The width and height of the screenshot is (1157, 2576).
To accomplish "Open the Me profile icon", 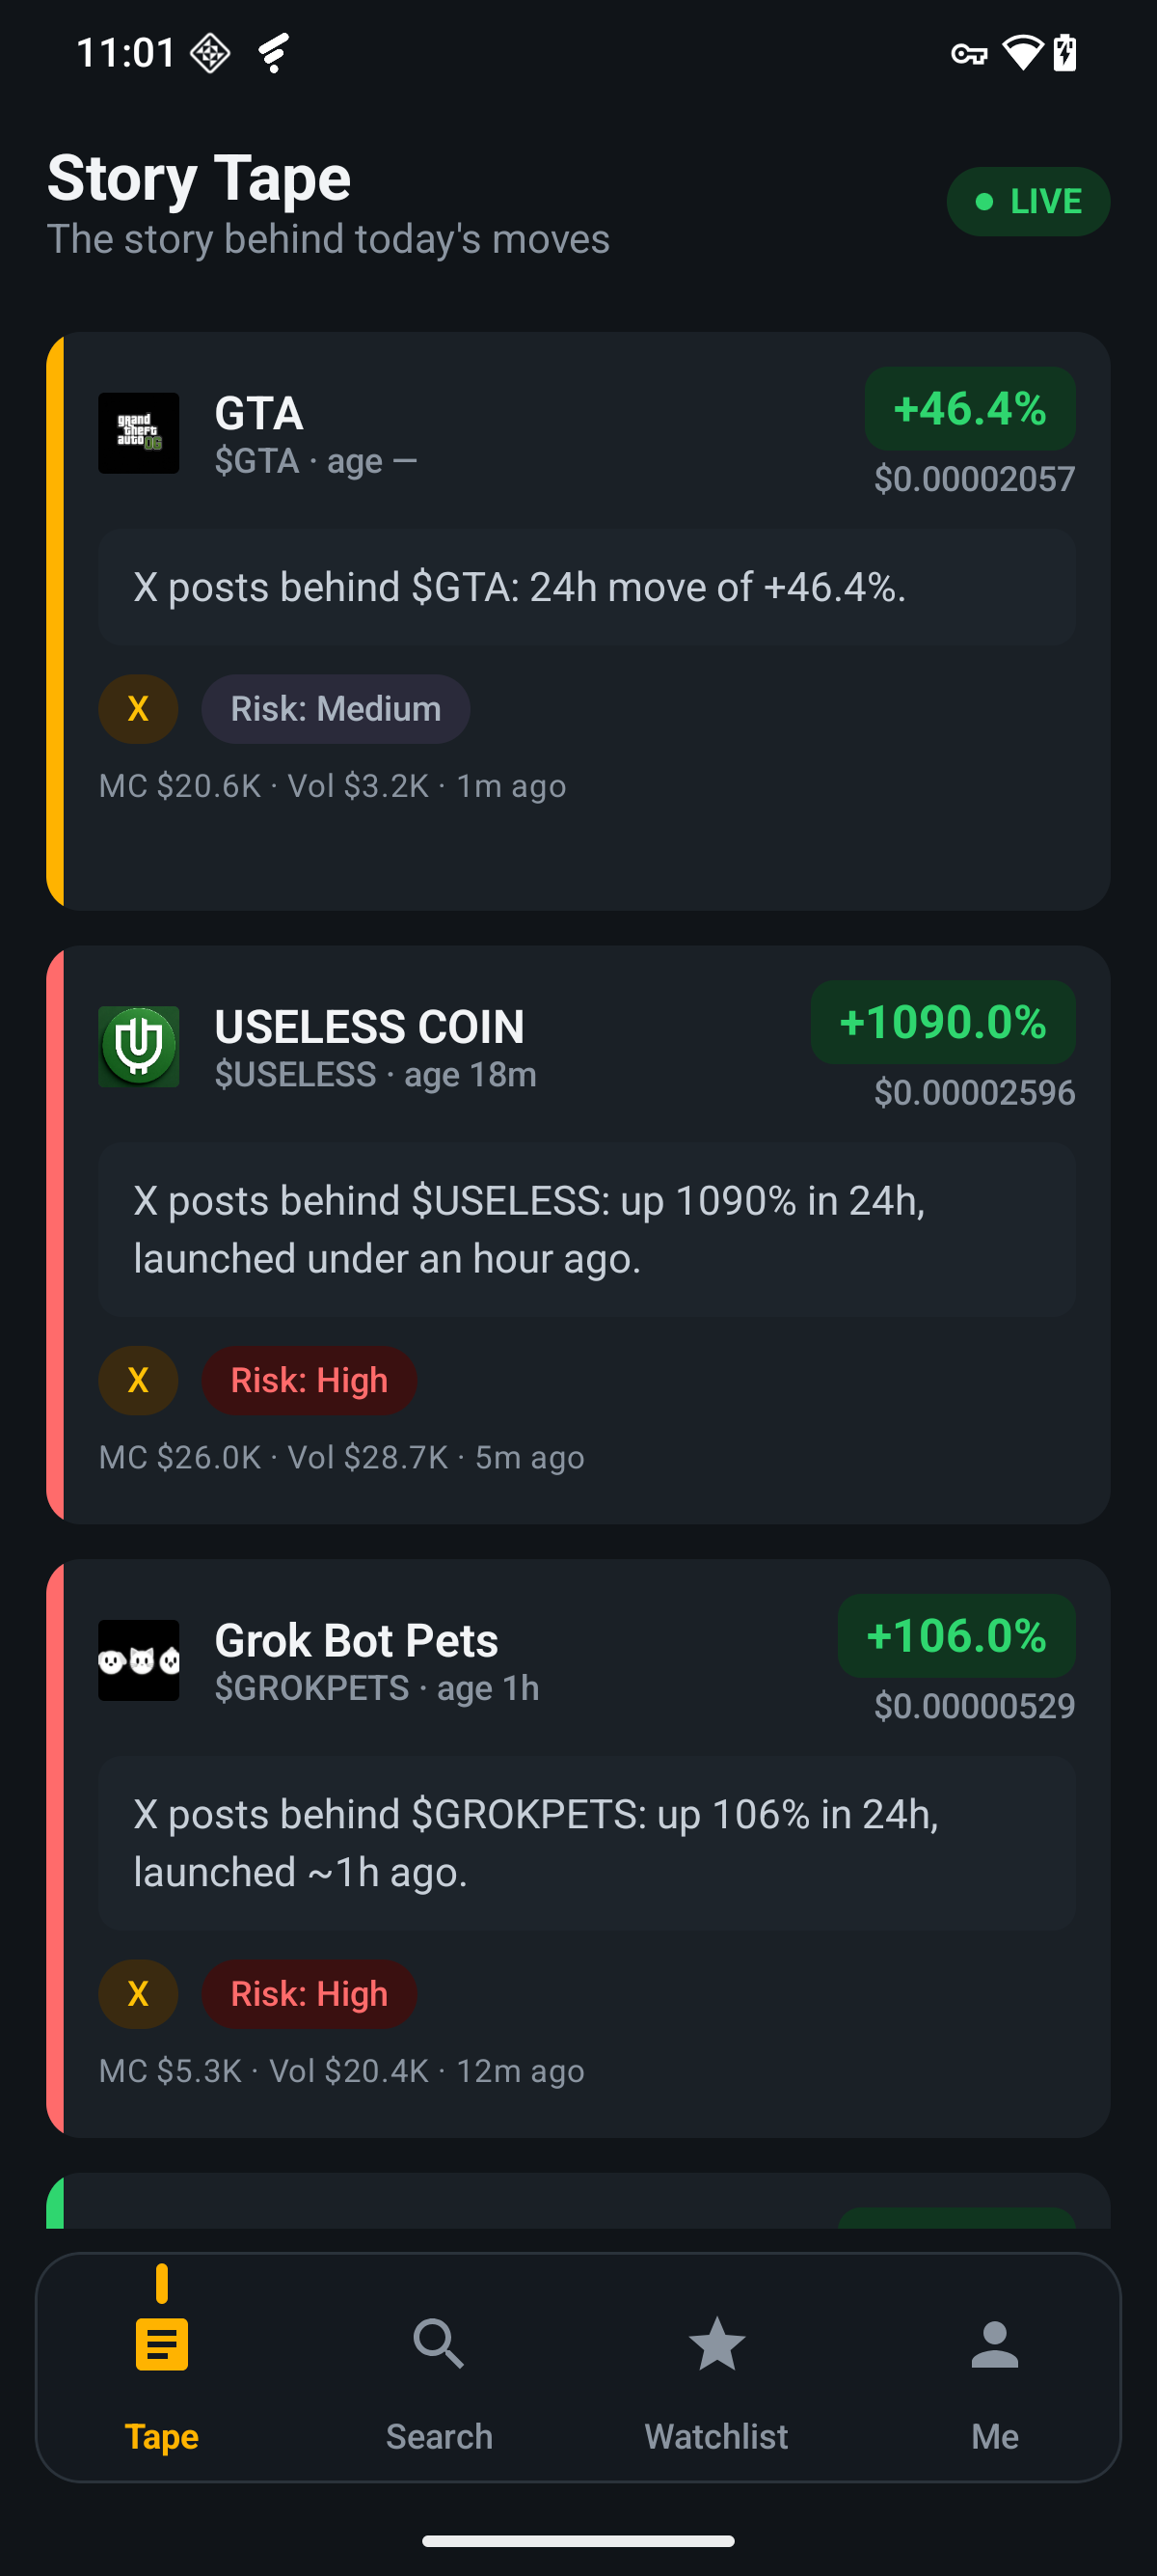I will coord(994,2343).
